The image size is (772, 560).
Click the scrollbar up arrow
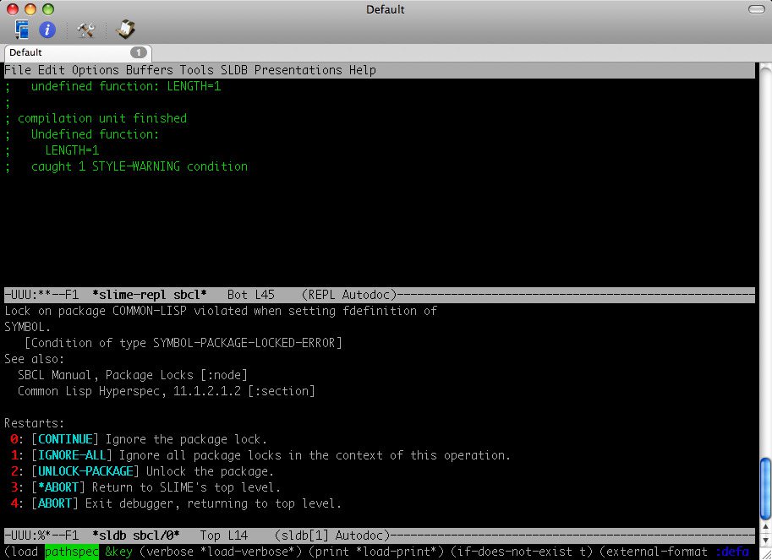click(765, 528)
